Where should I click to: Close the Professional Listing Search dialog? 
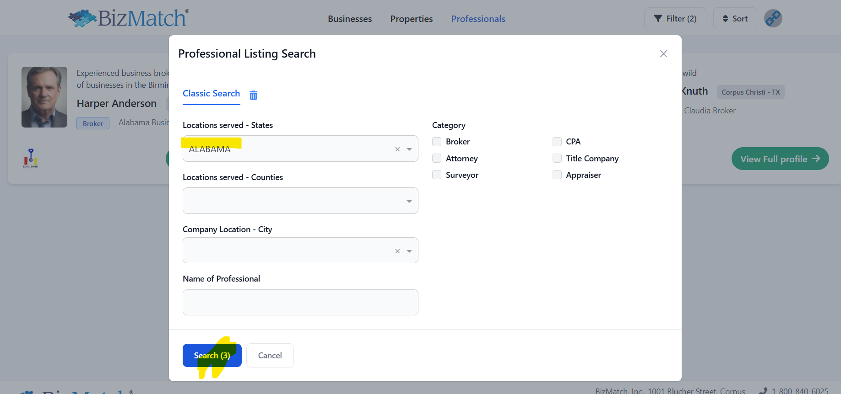[x=663, y=54]
